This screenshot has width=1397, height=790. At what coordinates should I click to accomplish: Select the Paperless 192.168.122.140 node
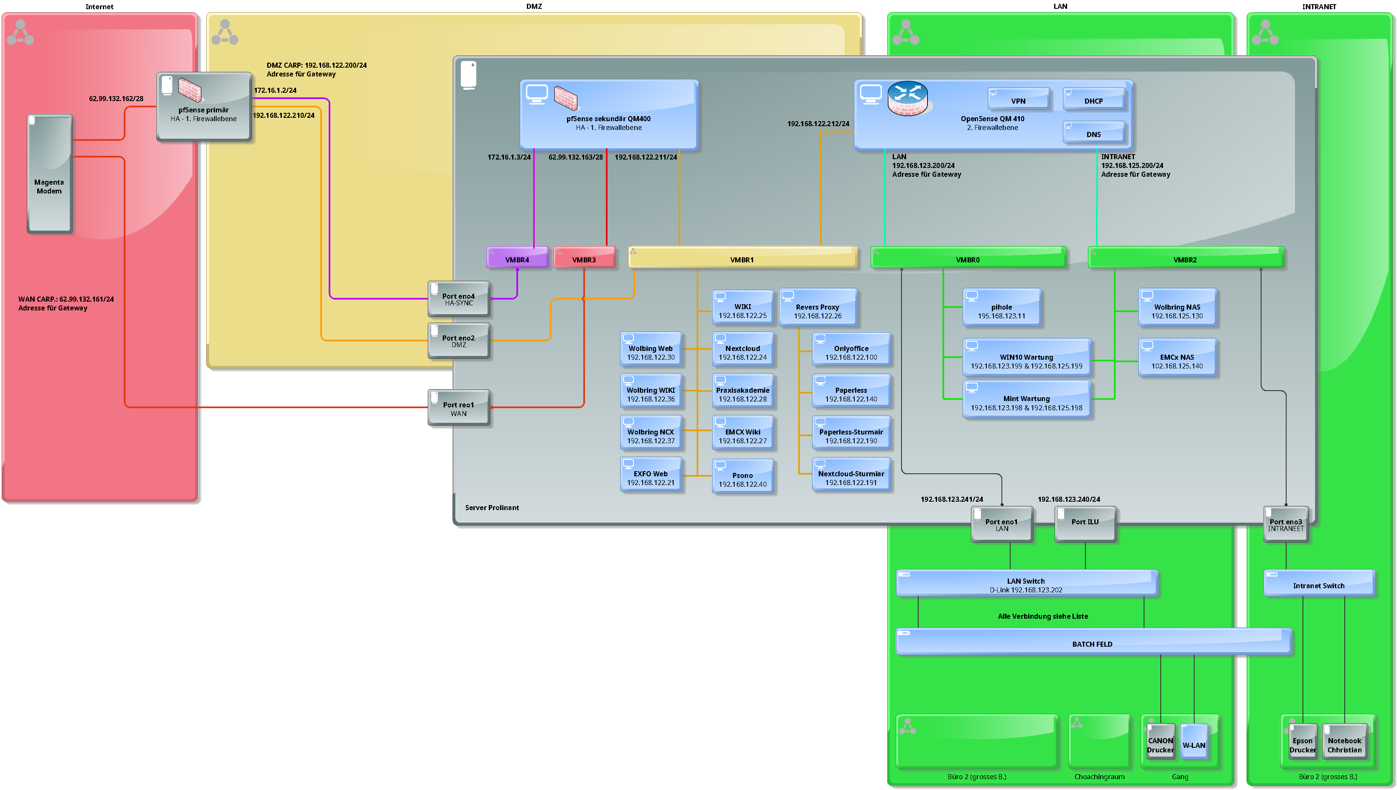pos(851,391)
